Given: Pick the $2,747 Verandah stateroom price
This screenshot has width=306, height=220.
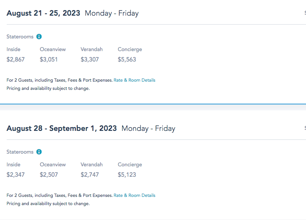Looking at the screenshot, I should [x=90, y=175].
